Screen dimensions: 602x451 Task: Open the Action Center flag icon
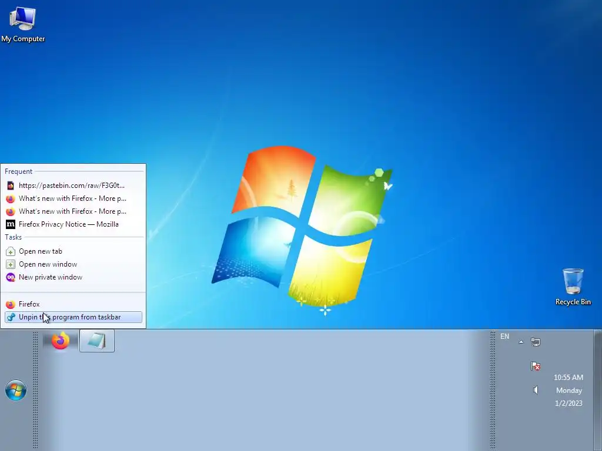(x=536, y=366)
